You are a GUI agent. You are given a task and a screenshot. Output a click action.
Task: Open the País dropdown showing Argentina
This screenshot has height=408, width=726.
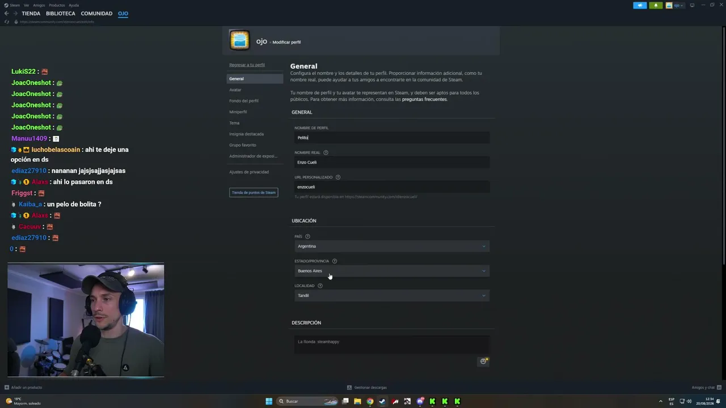[392, 246]
